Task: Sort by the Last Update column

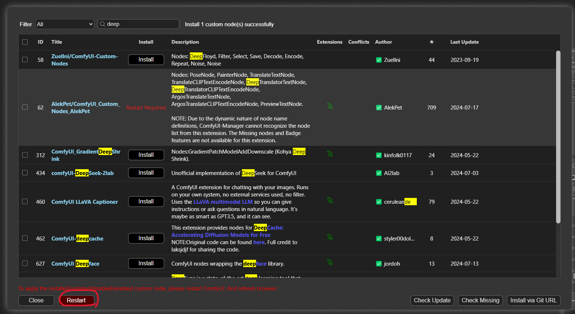Action: pos(464,42)
